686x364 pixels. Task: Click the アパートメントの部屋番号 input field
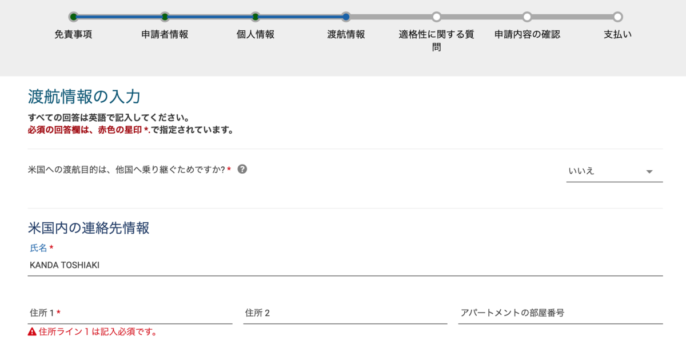point(560,313)
